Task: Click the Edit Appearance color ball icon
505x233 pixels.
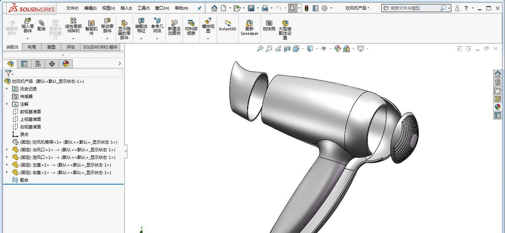Action: (338, 49)
